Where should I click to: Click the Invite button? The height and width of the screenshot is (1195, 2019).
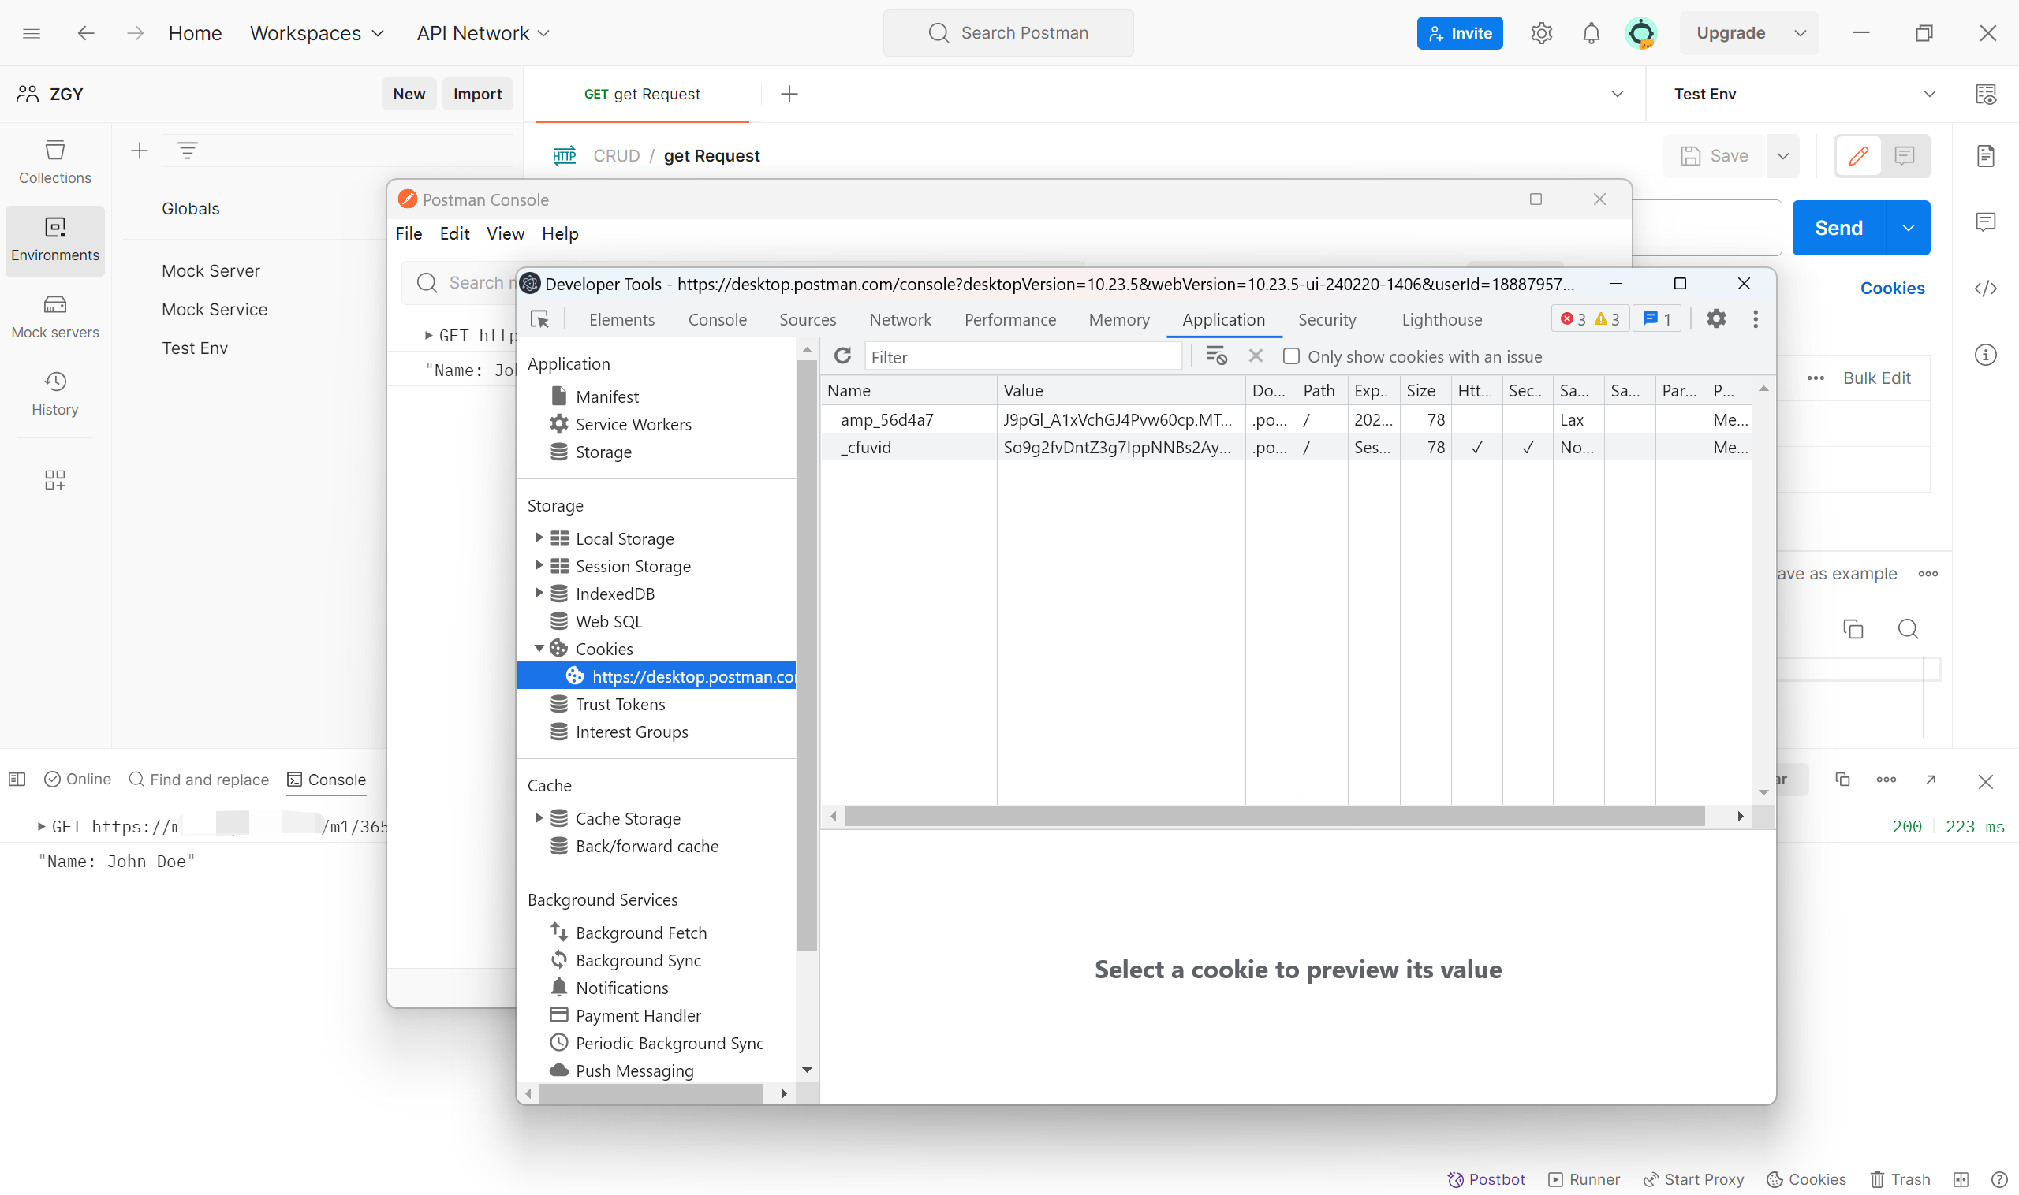[1460, 33]
